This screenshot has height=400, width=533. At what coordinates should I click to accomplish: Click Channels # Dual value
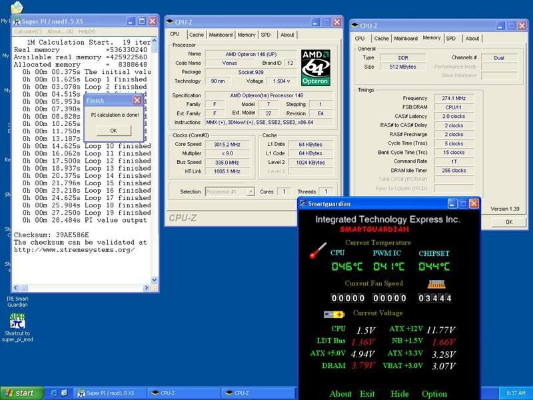point(499,58)
